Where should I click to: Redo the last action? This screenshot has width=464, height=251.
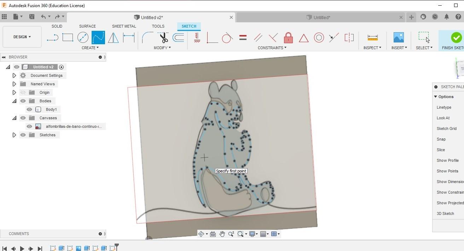coord(57,17)
